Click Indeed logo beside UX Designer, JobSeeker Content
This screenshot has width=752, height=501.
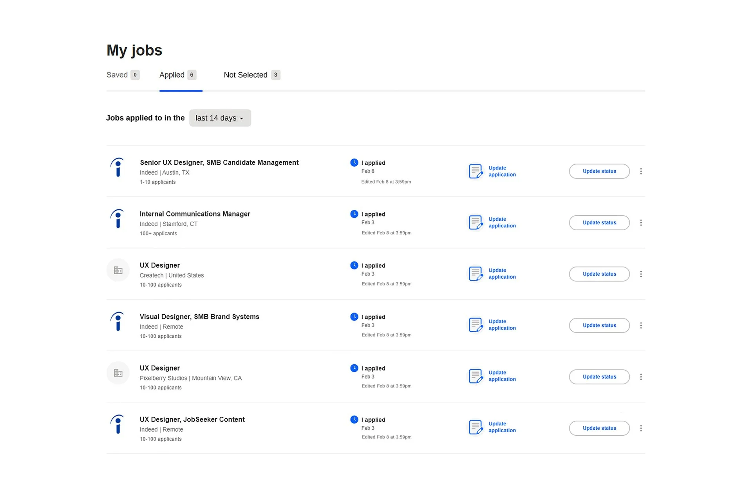coord(117,425)
